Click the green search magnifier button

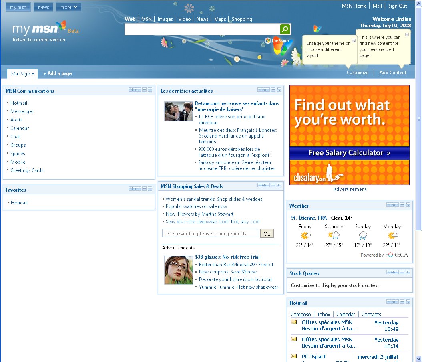tap(285, 29)
